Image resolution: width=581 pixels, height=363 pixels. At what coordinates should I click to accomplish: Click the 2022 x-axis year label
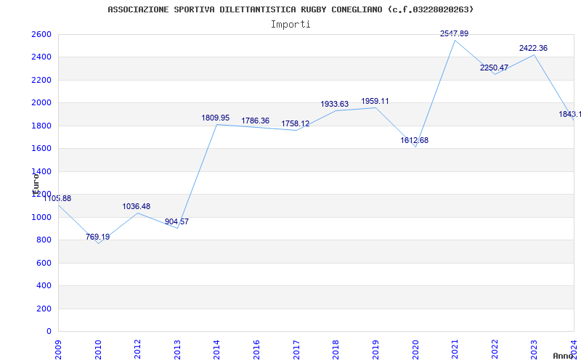[x=495, y=350]
